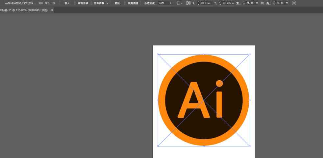Click the Y position stepper arrows

[220, 3]
